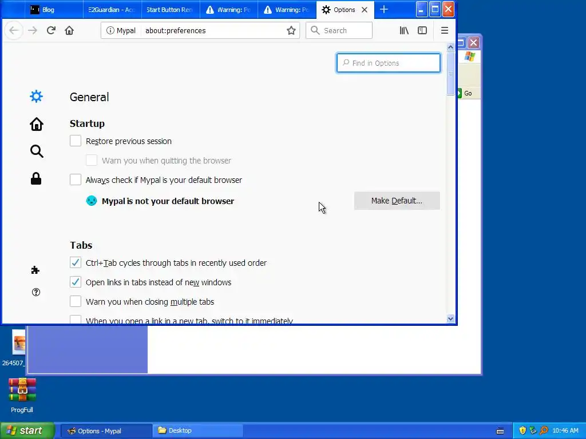586x439 pixels.
Task: Click the scrollbar up arrow in Options
Action: point(450,47)
